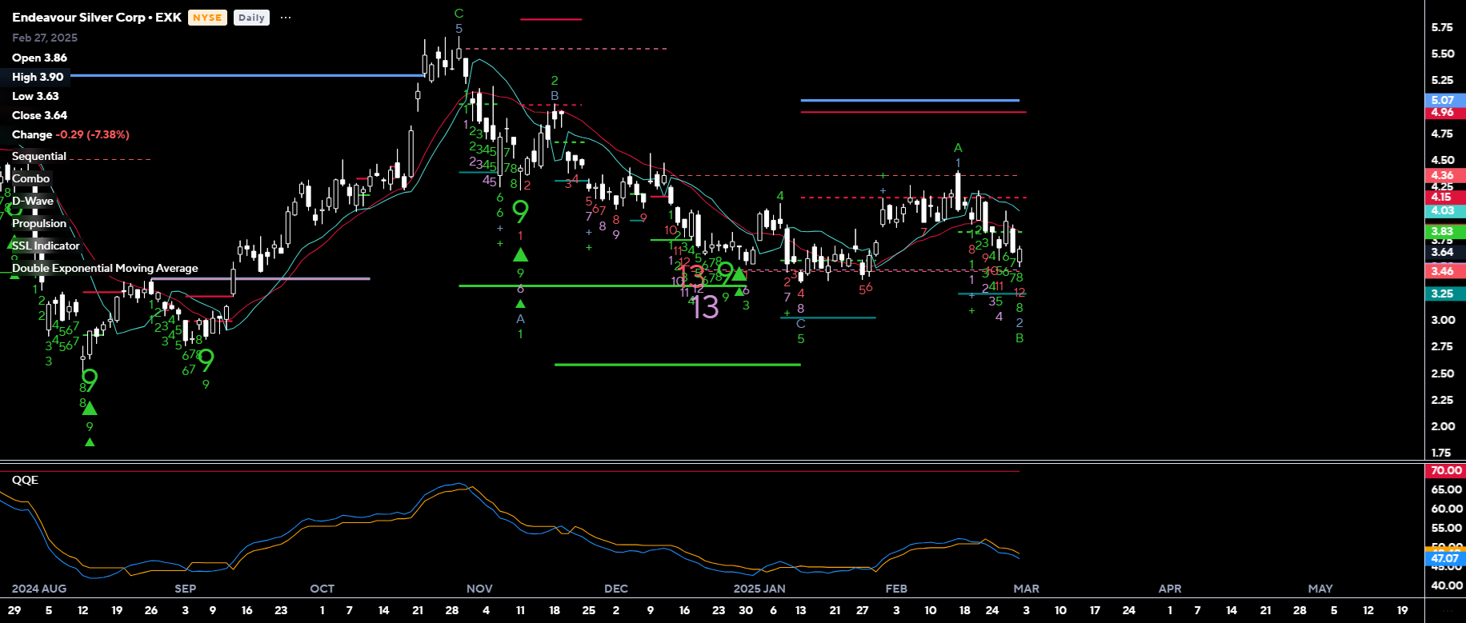Open the three-dots chart options menu
The height and width of the screenshot is (623, 1466).
[x=286, y=18]
